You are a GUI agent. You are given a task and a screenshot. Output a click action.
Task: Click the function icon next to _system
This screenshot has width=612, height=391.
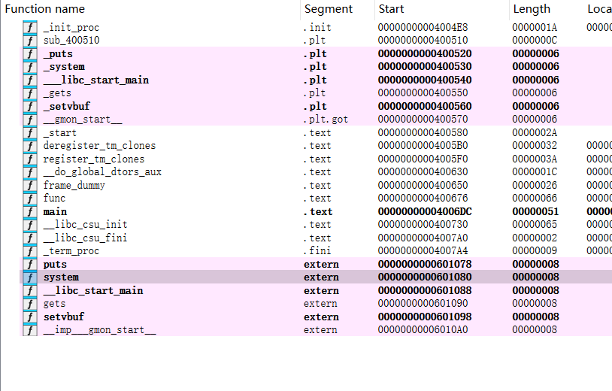tap(30, 67)
